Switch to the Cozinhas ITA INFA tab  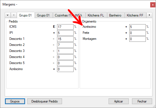point(69,15)
